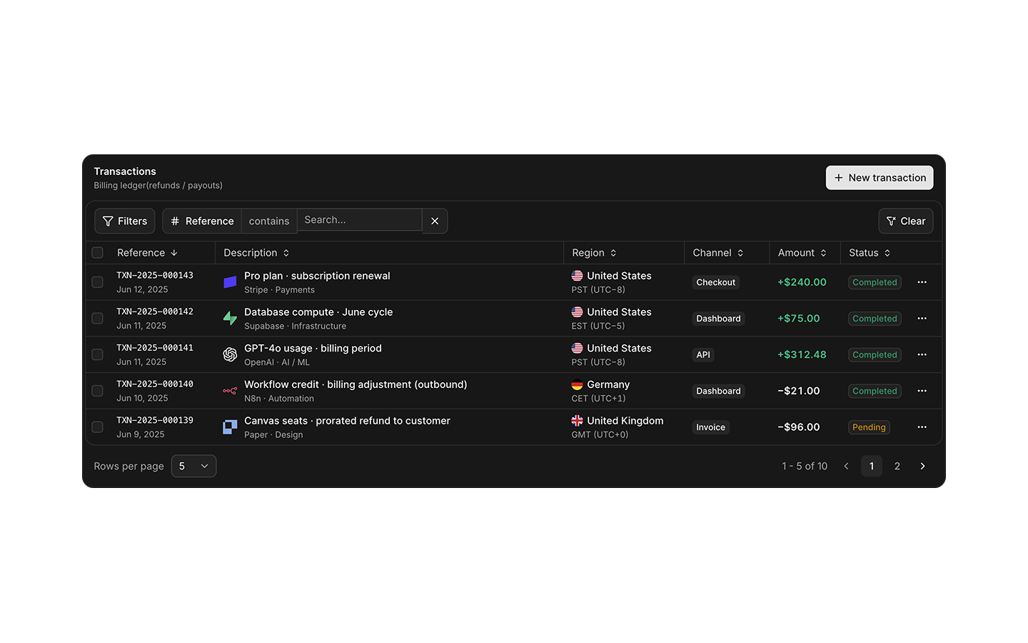Click reference TXN-2025-000143

155,275
